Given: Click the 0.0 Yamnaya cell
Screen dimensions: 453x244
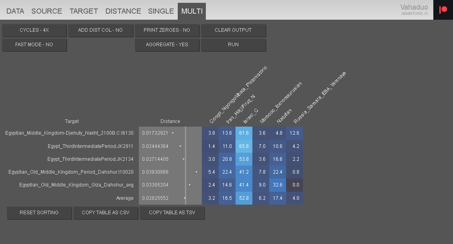Looking at the screenshot, I should point(295,185).
